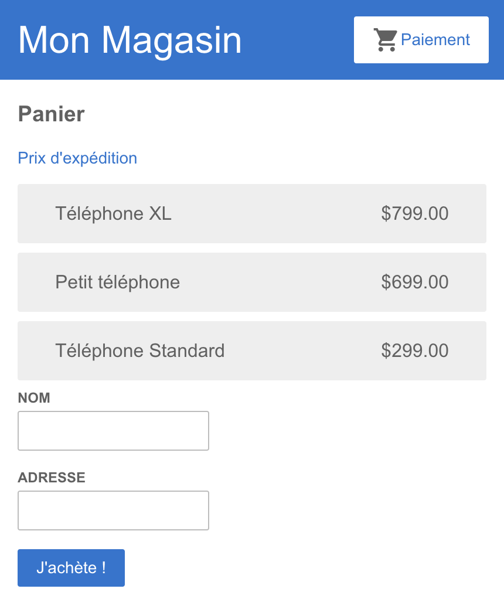The width and height of the screenshot is (504, 599).
Task: Click the $299.00 price
Action: click(414, 350)
